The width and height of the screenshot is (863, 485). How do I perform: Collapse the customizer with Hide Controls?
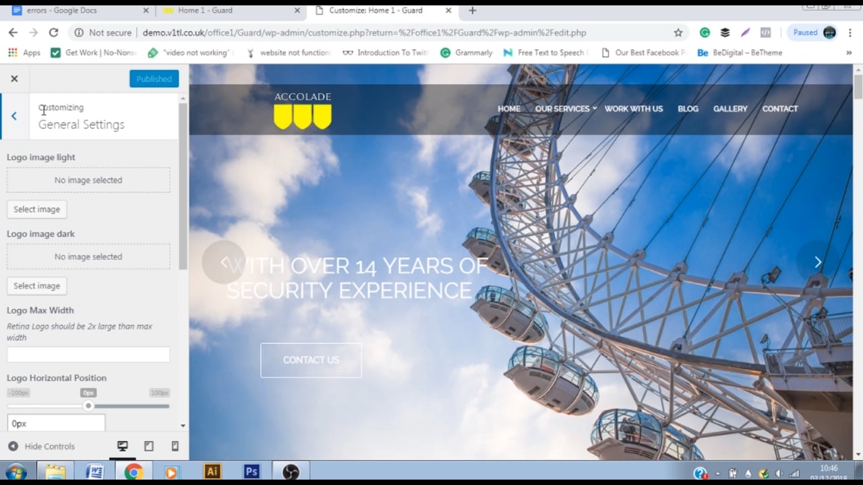coord(42,446)
